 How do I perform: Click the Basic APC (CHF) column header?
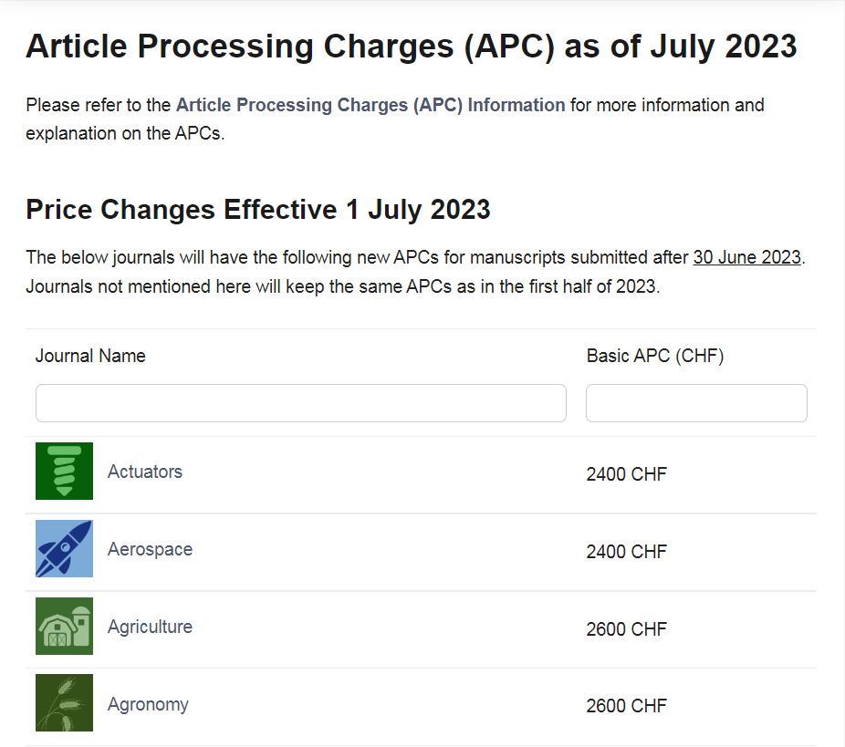coord(655,356)
